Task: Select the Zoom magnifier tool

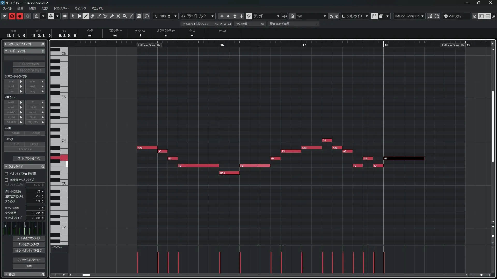Action: point(125,16)
